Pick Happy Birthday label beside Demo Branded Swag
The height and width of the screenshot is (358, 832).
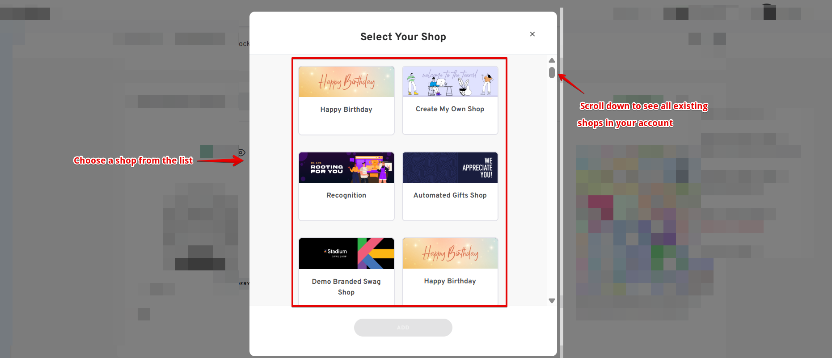click(450, 281)
